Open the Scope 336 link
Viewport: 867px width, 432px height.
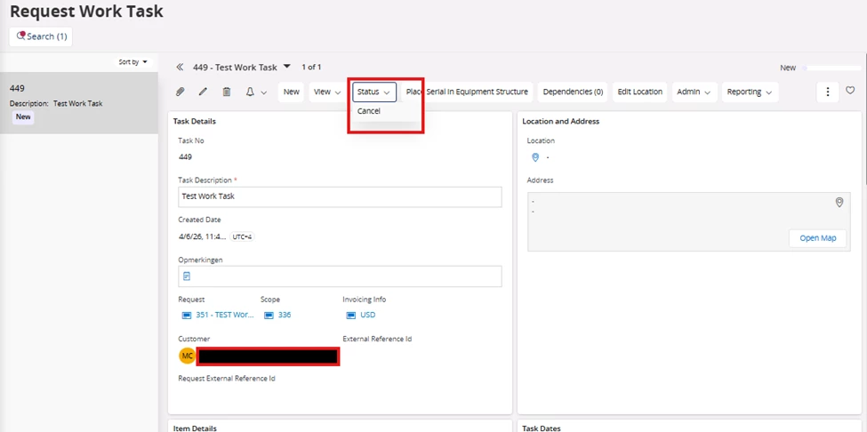(285, 315)
